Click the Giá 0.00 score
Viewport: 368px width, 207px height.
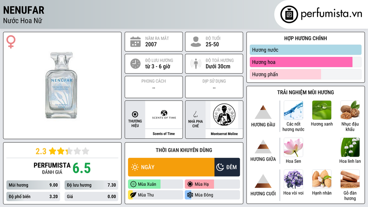(x=91, y=197)
